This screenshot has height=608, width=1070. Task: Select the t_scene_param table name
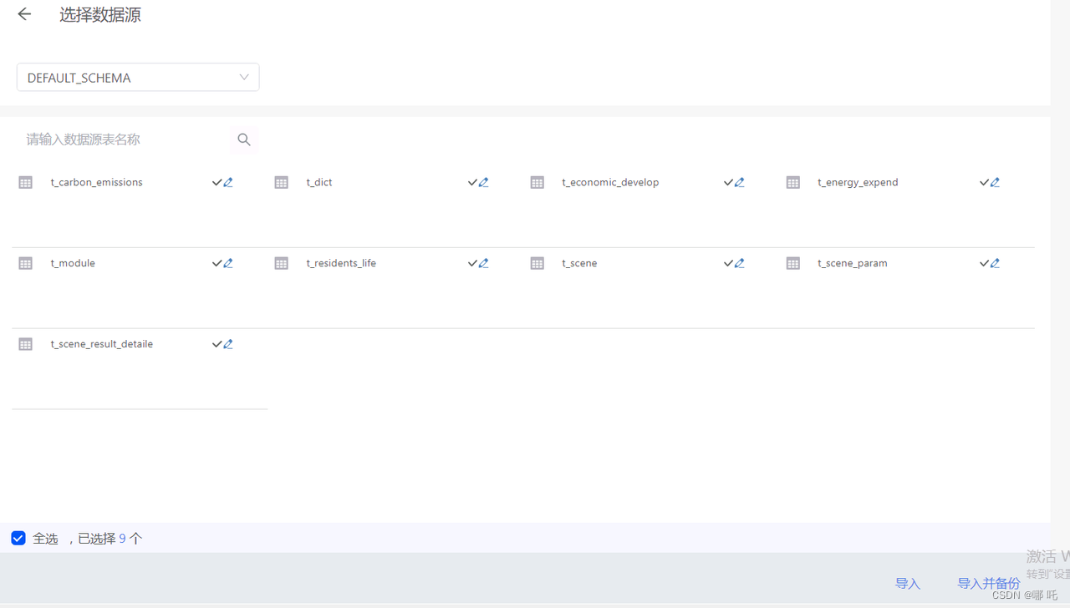click(853, 263)
